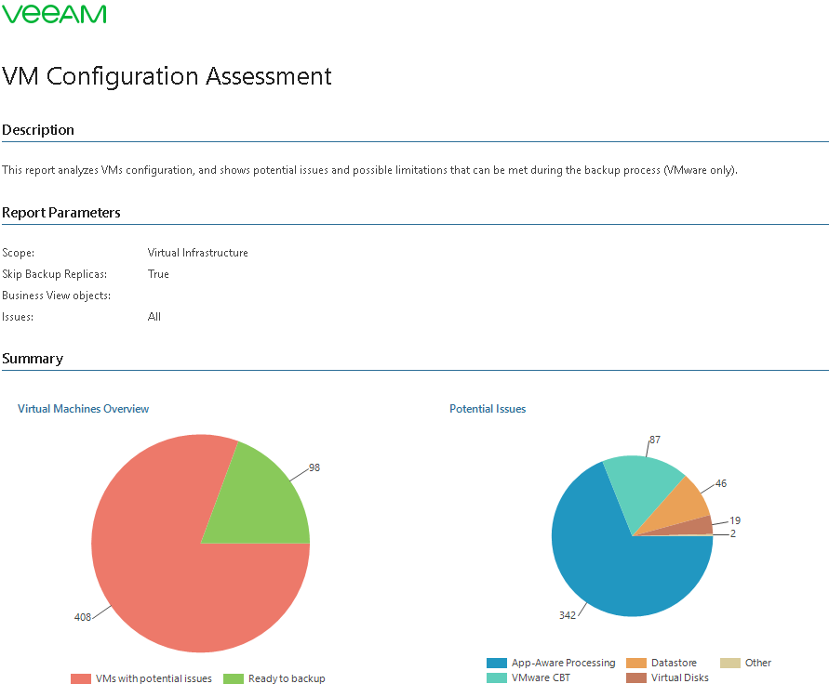Click the VMware CBT legend label
This screenshot has height=697, width=829.
click(541, 678)
